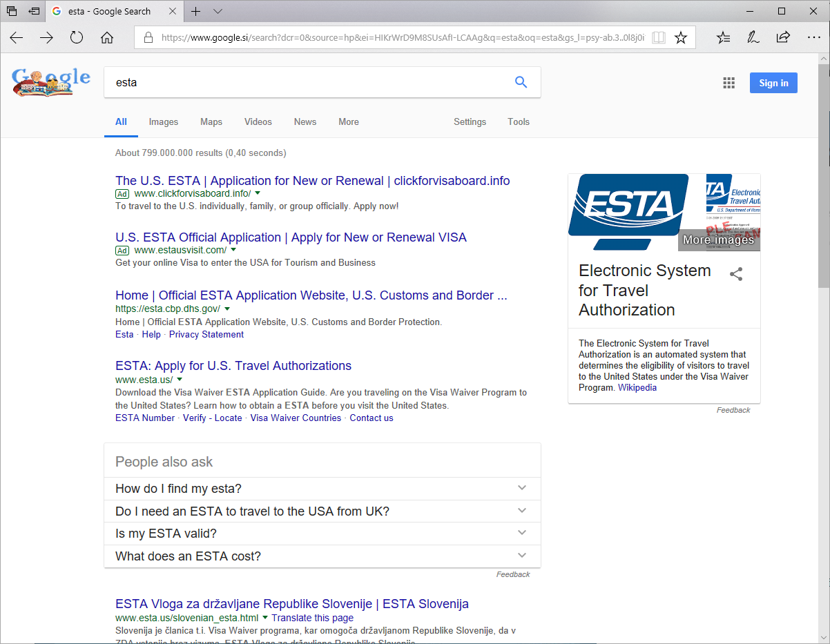Open the 'U.S. ESTA Official Application' ad link
The height and width of the screenshot is (644, 830).
[291, 237]
